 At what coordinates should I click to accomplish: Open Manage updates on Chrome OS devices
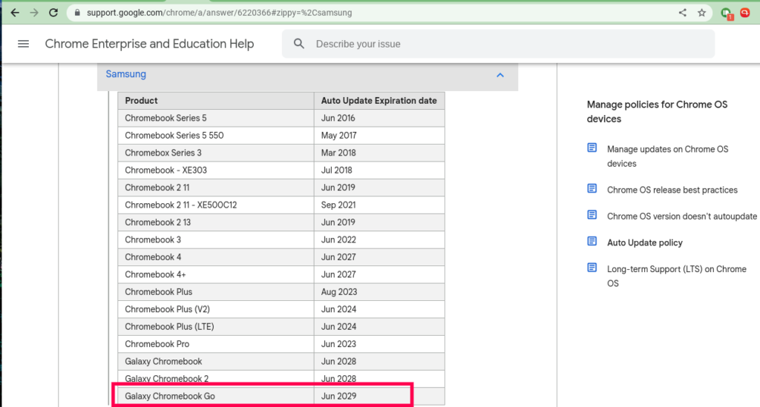[x=667, y=156]
